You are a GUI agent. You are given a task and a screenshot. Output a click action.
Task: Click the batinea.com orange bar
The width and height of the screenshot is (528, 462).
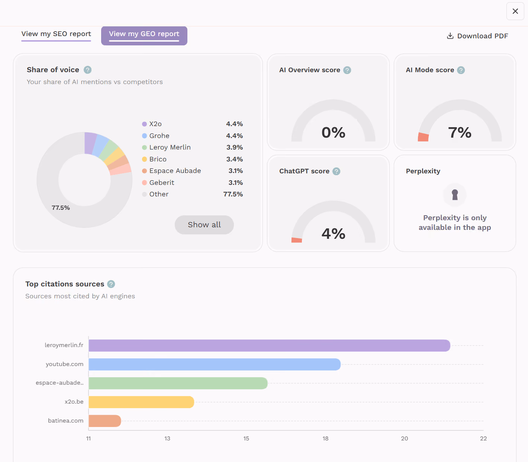point(104,421)
